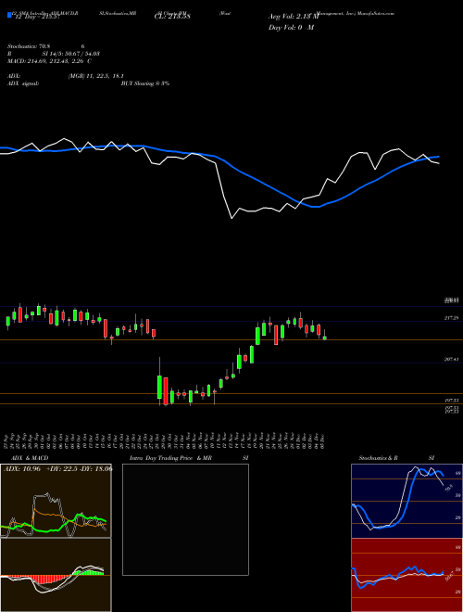Viewport: 463px width, 612px height.
Task: Click the MunafaSutra.com watermark text
Action: click(376, 13)
